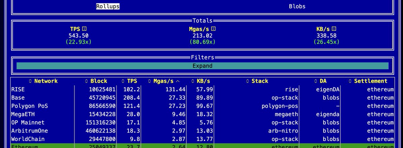Click Polygon PoS KB/s value 99.67
Screen dimensions: 403x148
click(x=204, y=106)
